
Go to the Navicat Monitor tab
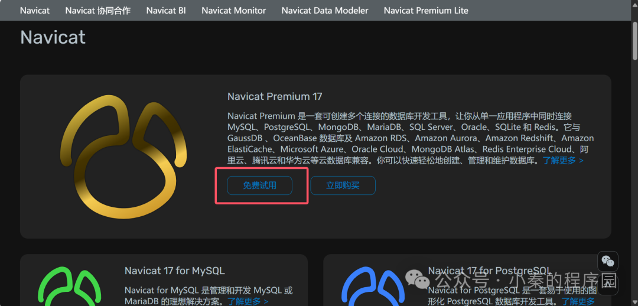tap(233, 11)
